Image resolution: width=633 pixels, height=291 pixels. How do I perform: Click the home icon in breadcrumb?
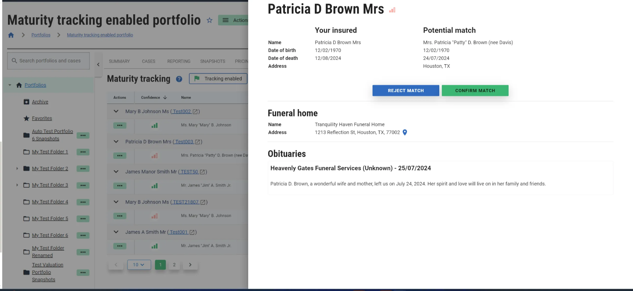point(11,35)
